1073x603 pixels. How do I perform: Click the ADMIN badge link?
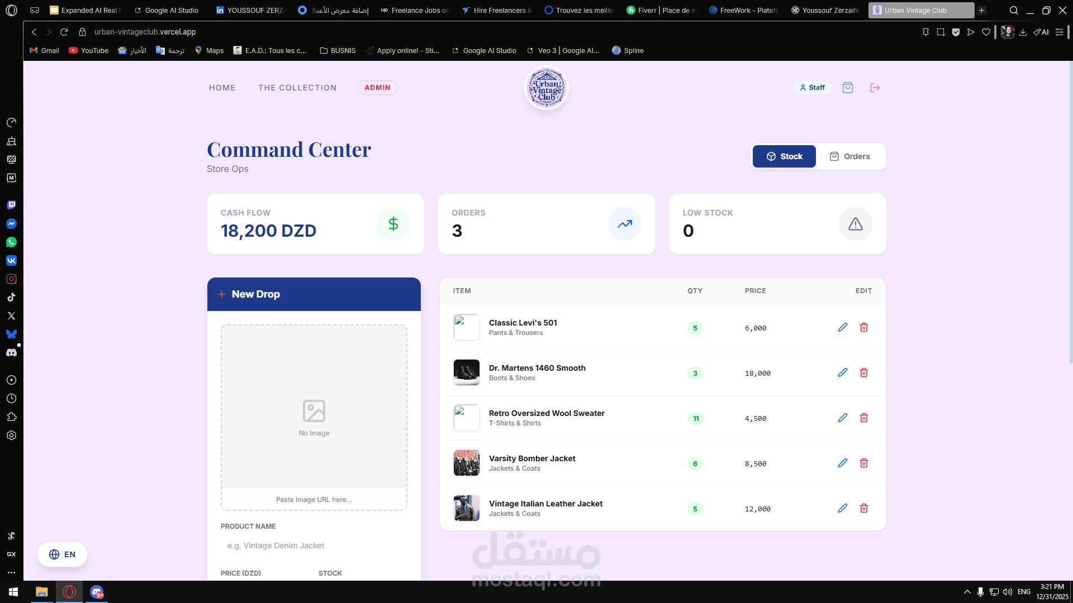pos(377,88)
